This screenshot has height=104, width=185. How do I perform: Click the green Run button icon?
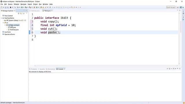tap(22, 7)
